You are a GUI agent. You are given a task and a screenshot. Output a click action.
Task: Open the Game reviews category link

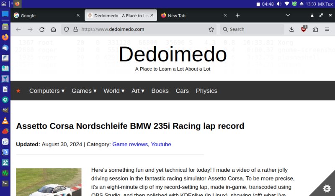pos(130,144)
